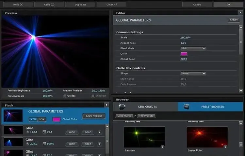Viewport: 245px width, 156px height.
Task: Open the Matte Box Shape dropdown
Action: (193, 74)
